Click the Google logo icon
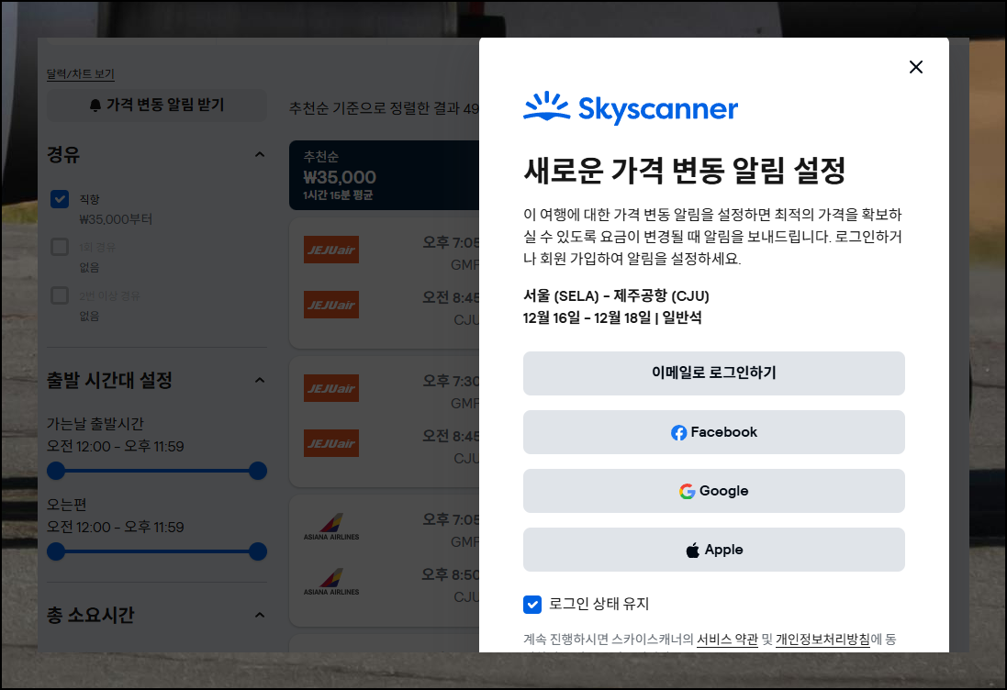 point(688,491)
